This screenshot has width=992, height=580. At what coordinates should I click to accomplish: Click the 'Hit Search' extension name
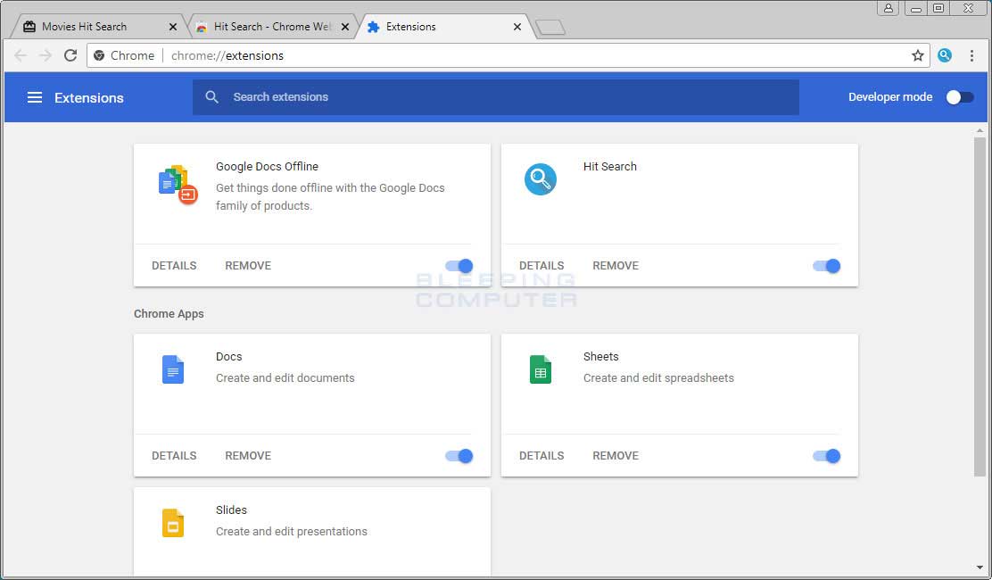610,166
